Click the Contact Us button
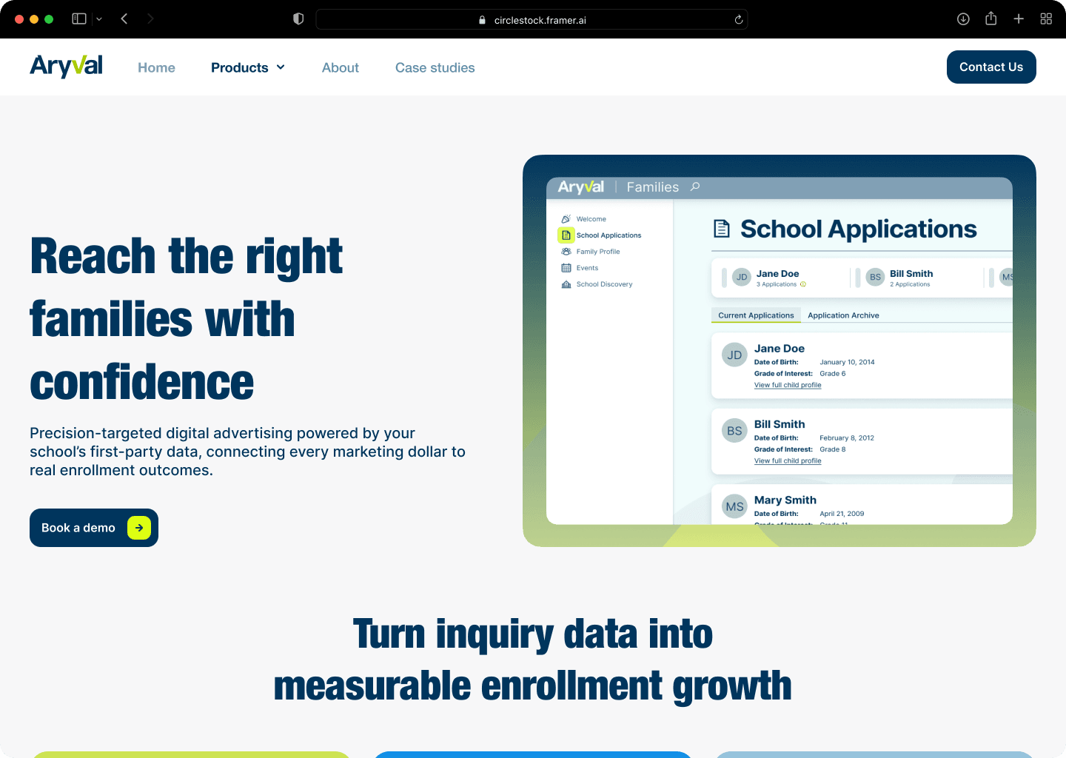 (991, 67)
